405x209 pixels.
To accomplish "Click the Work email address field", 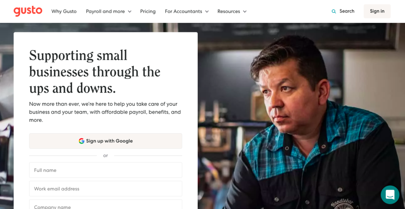I will click(106, 189).
